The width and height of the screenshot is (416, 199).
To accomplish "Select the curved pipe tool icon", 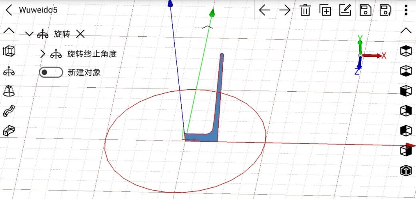I will pyautogui.click(x=9, y=131).
